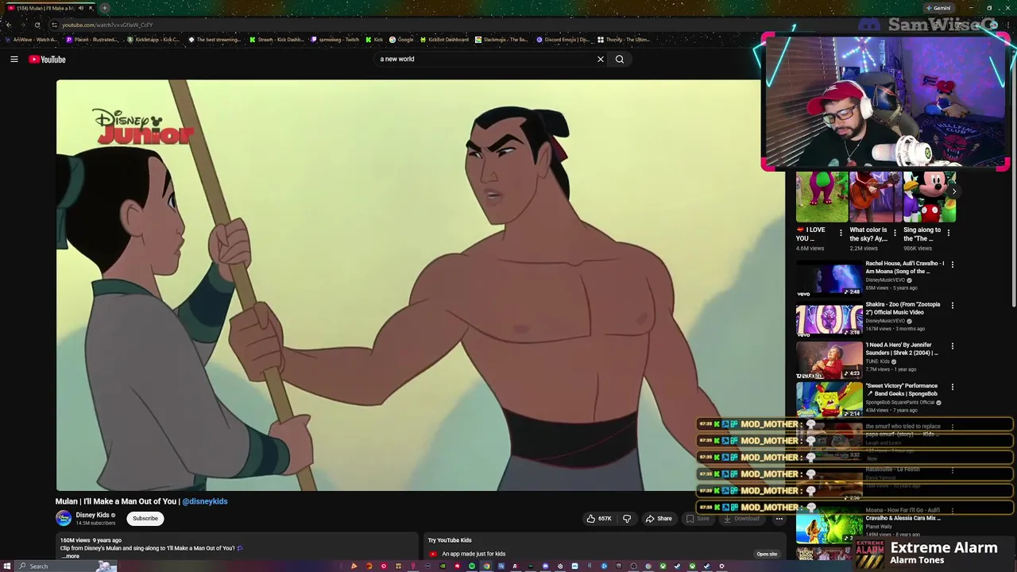1017x572 pixels.
Task: Close the Mulan YouTube tab
Action: coord(91,8)
